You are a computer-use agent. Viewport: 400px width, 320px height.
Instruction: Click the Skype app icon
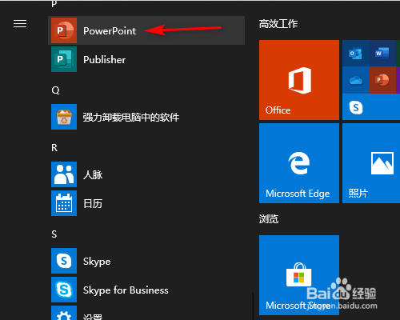click(x=64, y=261)
